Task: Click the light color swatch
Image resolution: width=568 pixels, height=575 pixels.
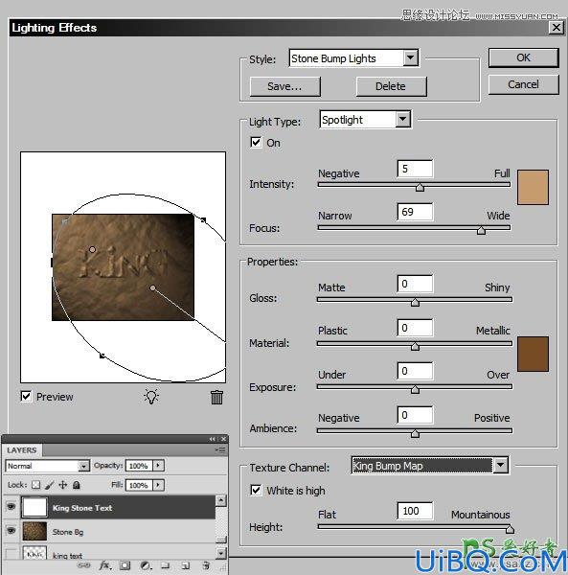Action: 533,187
